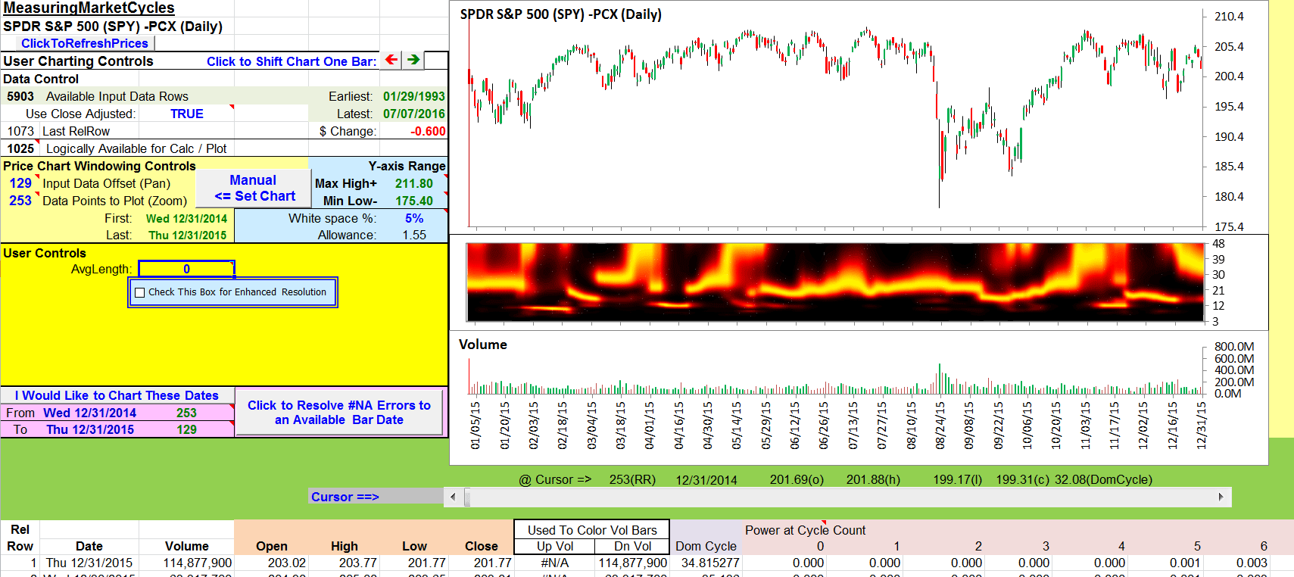Click the SPY price chart title
Image resolution: width=1294 pixels, height=577 pixels.
click(x=560, y=14)
